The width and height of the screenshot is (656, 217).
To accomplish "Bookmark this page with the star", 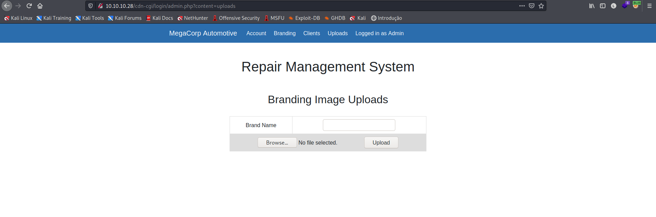I will (541, 6).
